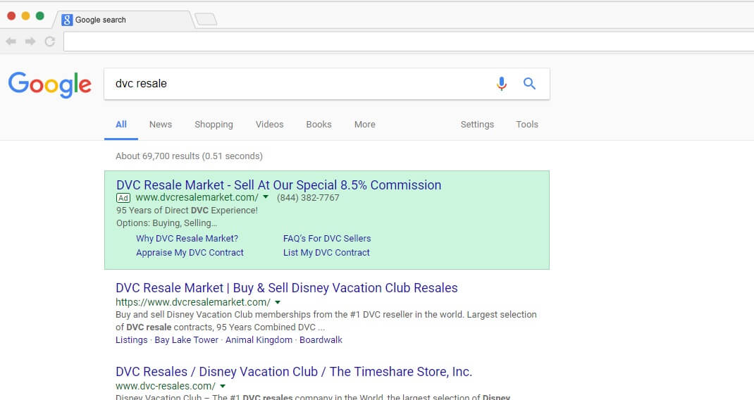Expand dropdown arrow next to https://www.dvcresalemarket.com/
The width and height of the screenshot is (754, 400).
coord(278,302)
